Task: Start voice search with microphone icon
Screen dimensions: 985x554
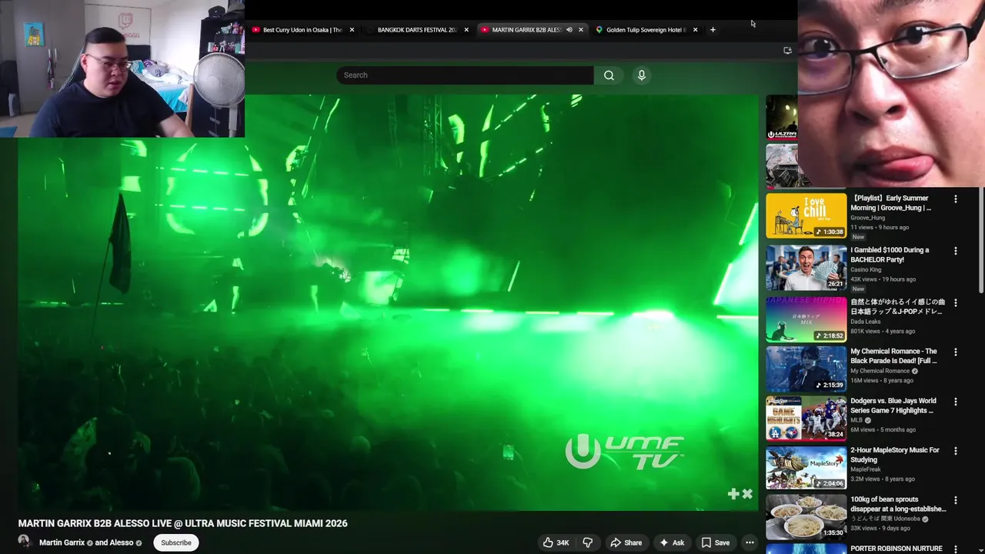Action: (x=641, y=75)
